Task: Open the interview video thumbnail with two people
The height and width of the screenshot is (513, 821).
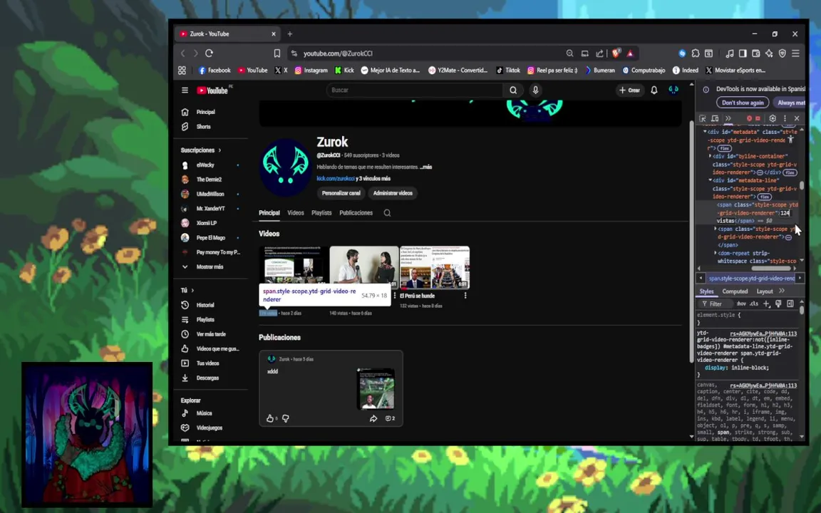Action: pyautogui.click(x=364, y=267)
